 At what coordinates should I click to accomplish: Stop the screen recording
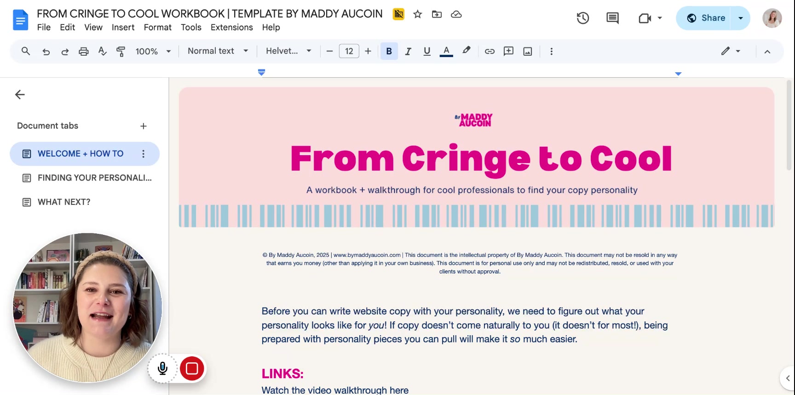click(192, 368)
